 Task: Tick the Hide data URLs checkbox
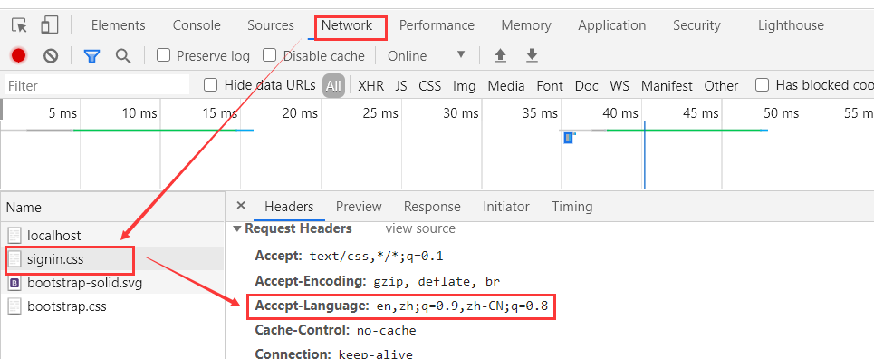point(210,85)
